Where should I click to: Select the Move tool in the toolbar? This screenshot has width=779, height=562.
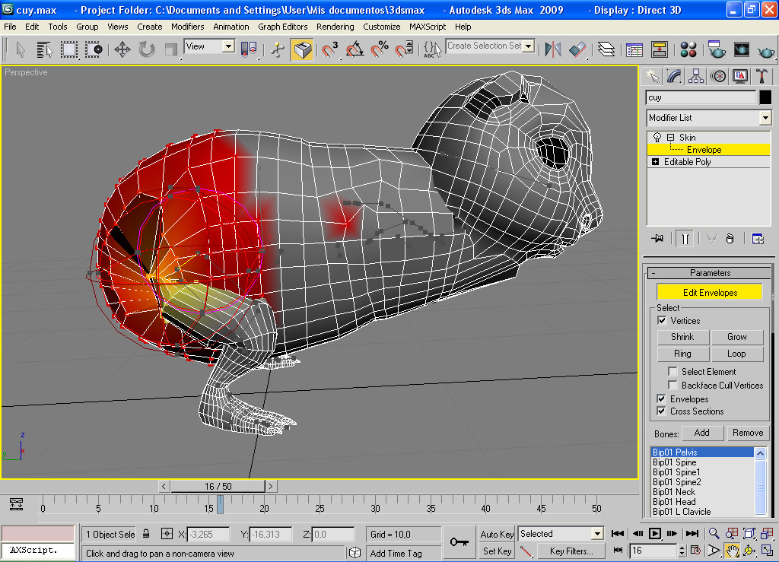[122, 50]
